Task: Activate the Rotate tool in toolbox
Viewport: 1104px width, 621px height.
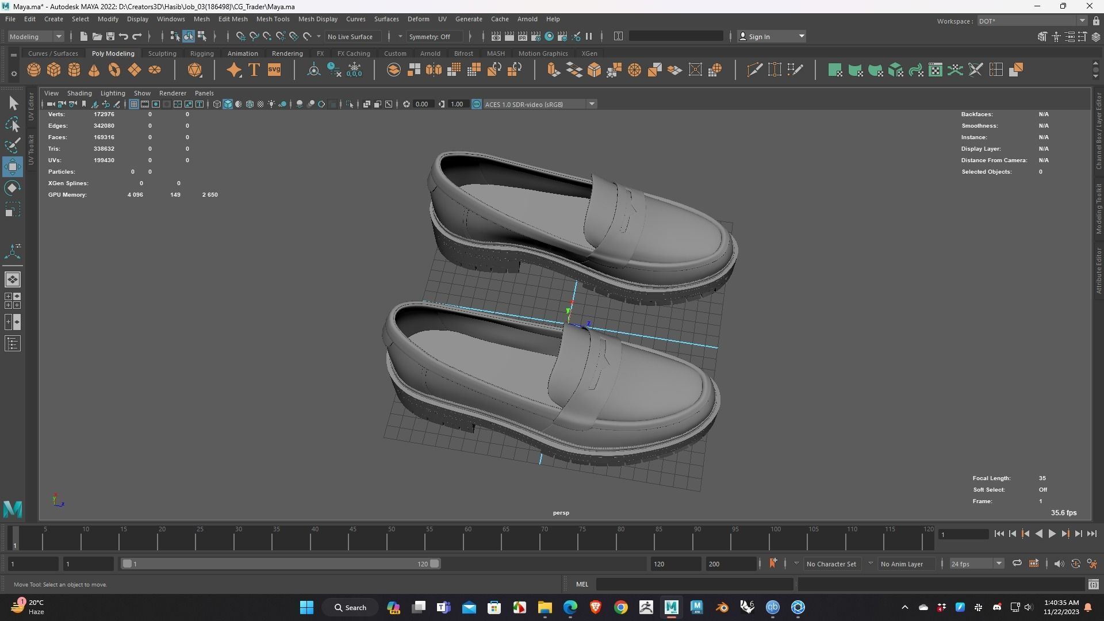Action: tap(13, 188)
